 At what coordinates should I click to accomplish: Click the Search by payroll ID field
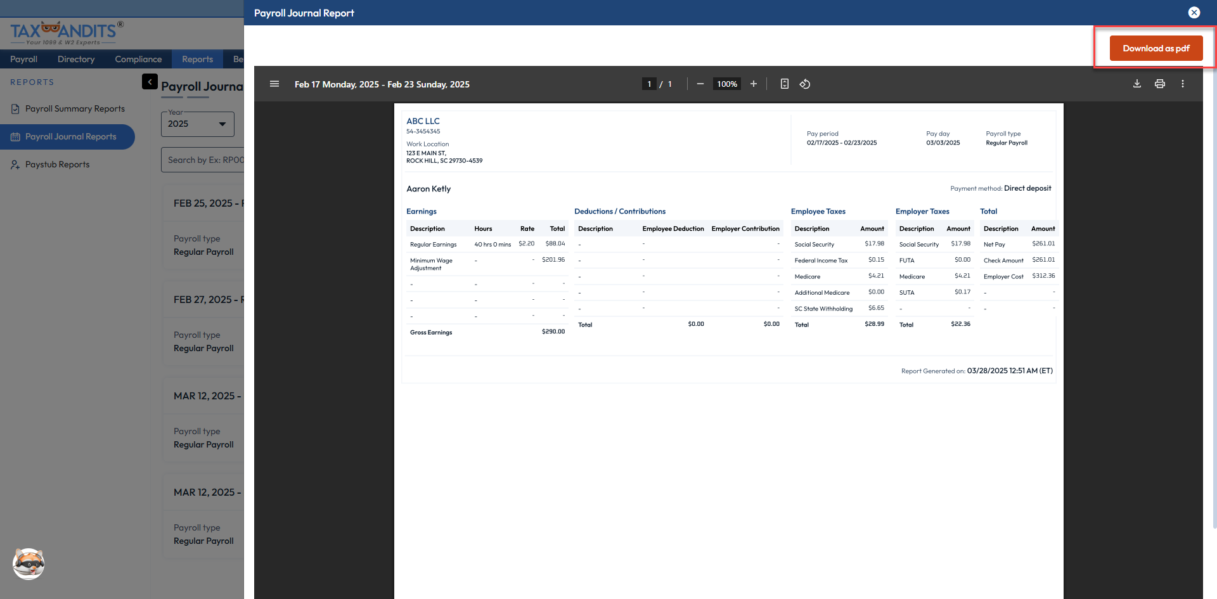[x=203, y=160]
